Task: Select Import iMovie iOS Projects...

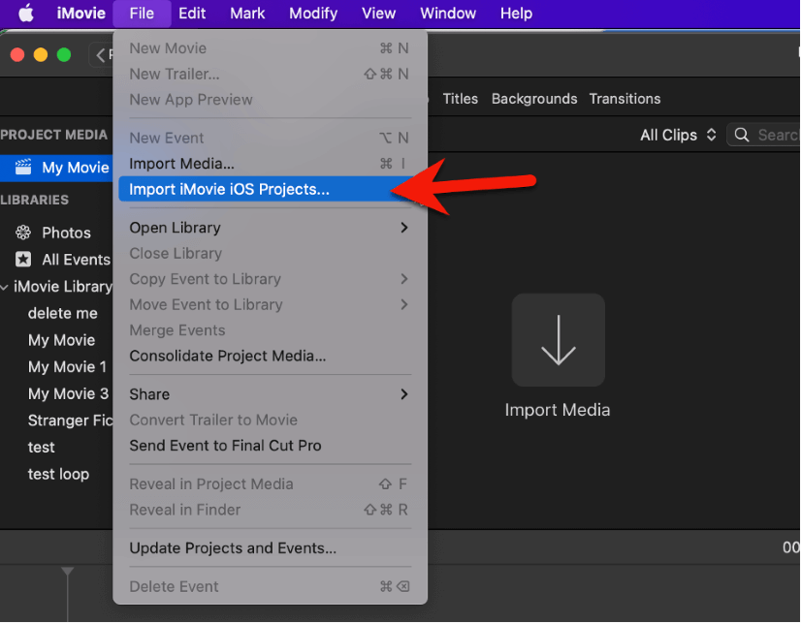Action: tap(270, 189)
